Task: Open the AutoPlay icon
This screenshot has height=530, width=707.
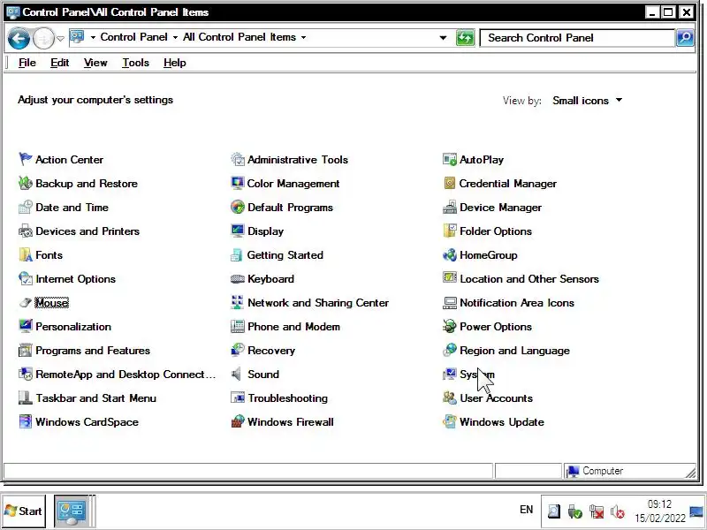Action: pos(450,159)
